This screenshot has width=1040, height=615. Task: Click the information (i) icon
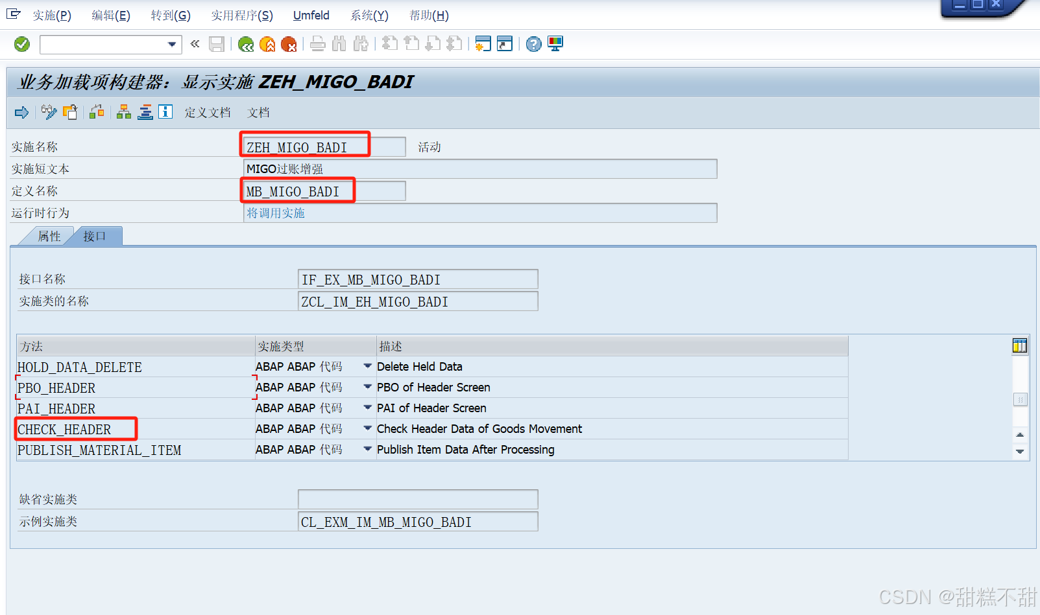point(165,112)
